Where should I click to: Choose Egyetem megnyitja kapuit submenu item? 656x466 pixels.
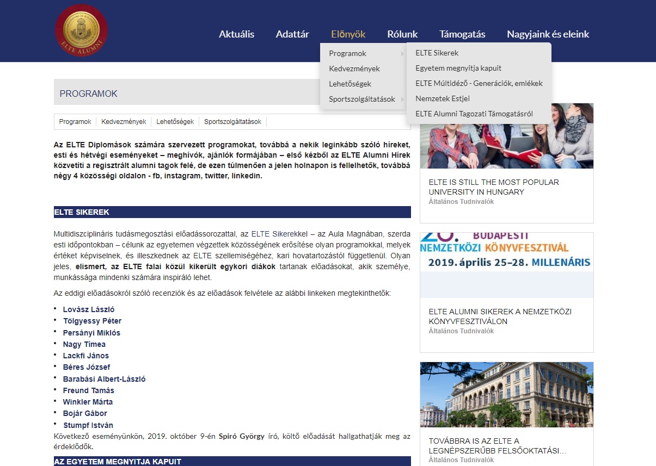(x=458, y=68)
